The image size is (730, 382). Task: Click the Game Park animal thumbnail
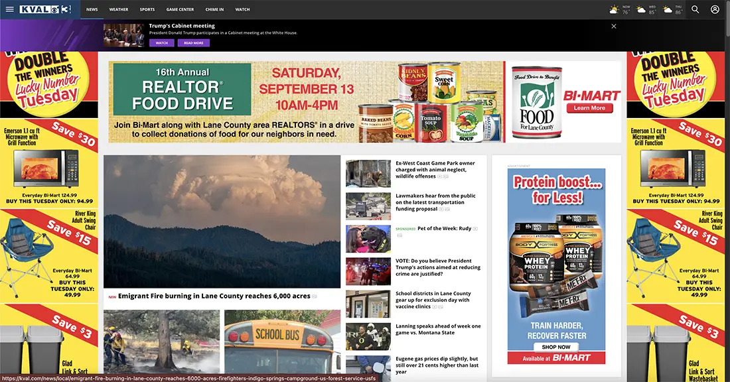tap(368, 174)
